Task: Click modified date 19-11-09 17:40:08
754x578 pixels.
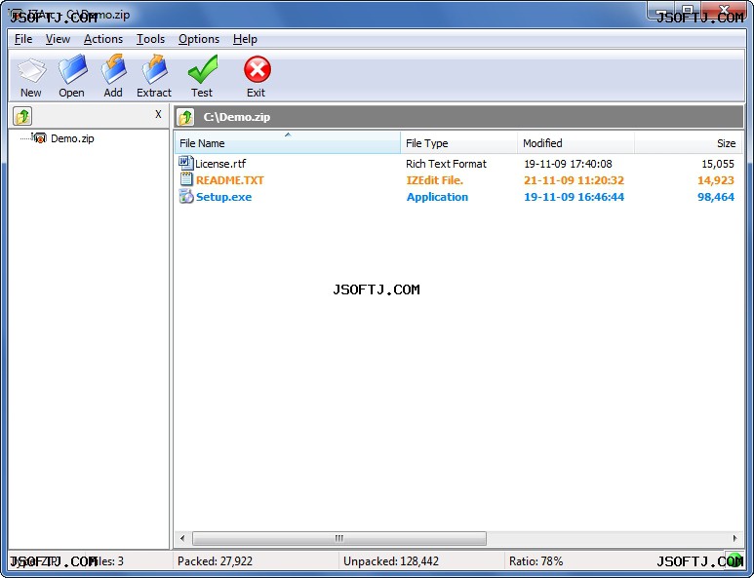Action: (x=568, y=164)
